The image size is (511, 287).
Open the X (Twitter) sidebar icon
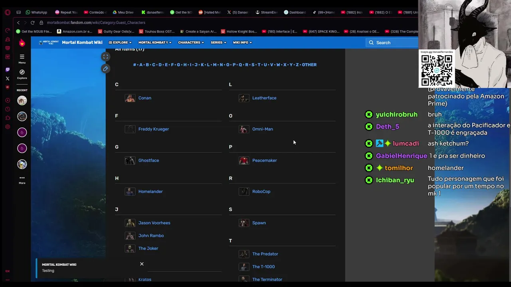(x=8, y=79)
